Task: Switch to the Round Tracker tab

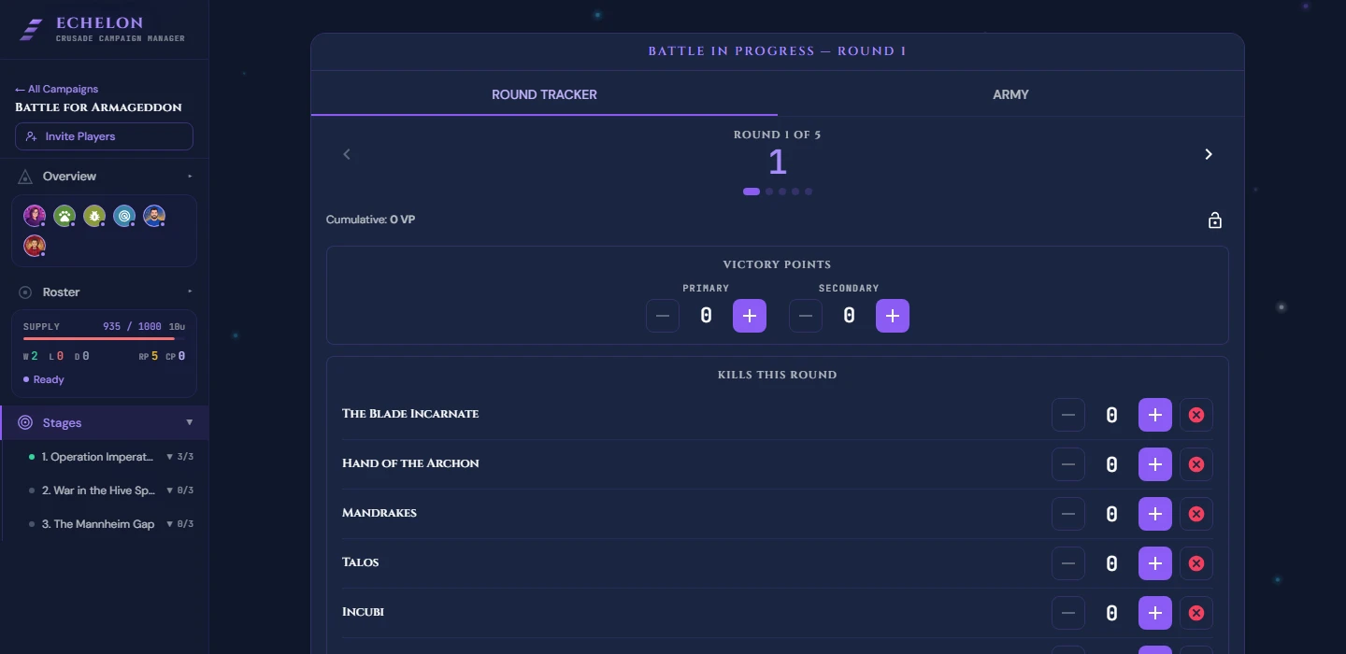Action: 544,94
